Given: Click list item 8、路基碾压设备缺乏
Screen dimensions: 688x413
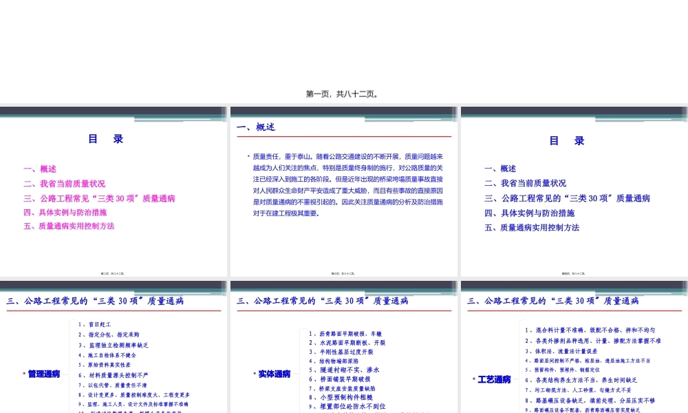Looking at the screenshot, I should click(590, 401).
